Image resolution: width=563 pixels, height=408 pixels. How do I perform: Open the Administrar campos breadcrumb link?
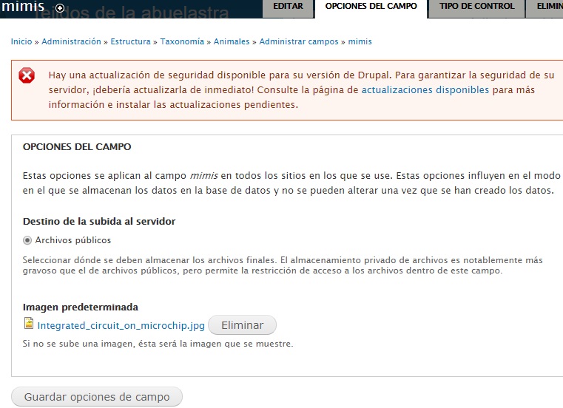point(299,41)
